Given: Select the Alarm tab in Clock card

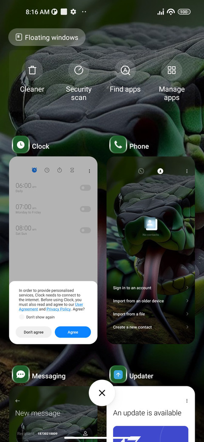Looking at the screenshot, I should coord(34,170).
